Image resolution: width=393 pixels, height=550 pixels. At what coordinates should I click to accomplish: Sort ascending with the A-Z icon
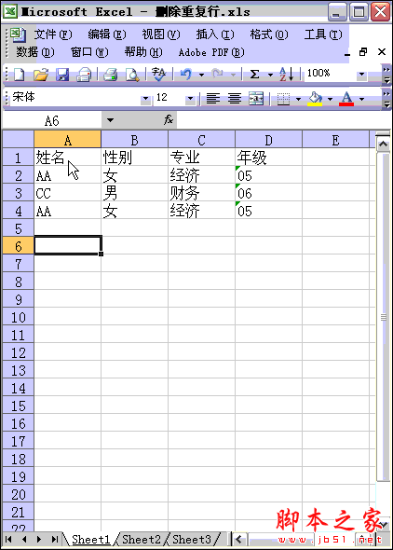287,74
